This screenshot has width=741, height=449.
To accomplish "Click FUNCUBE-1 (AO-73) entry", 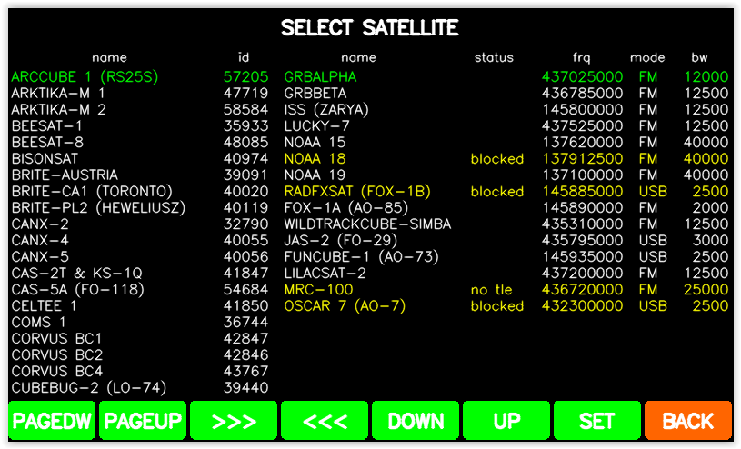I will (506, 256).
